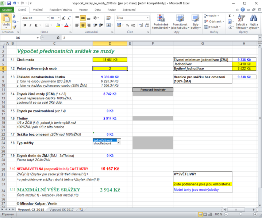Screen dimensions: 262x218
Task: Click the increase indent icon
Action: click(101, 25)
